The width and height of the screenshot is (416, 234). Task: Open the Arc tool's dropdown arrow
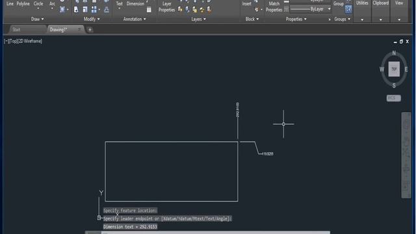(x=52, y=8)
